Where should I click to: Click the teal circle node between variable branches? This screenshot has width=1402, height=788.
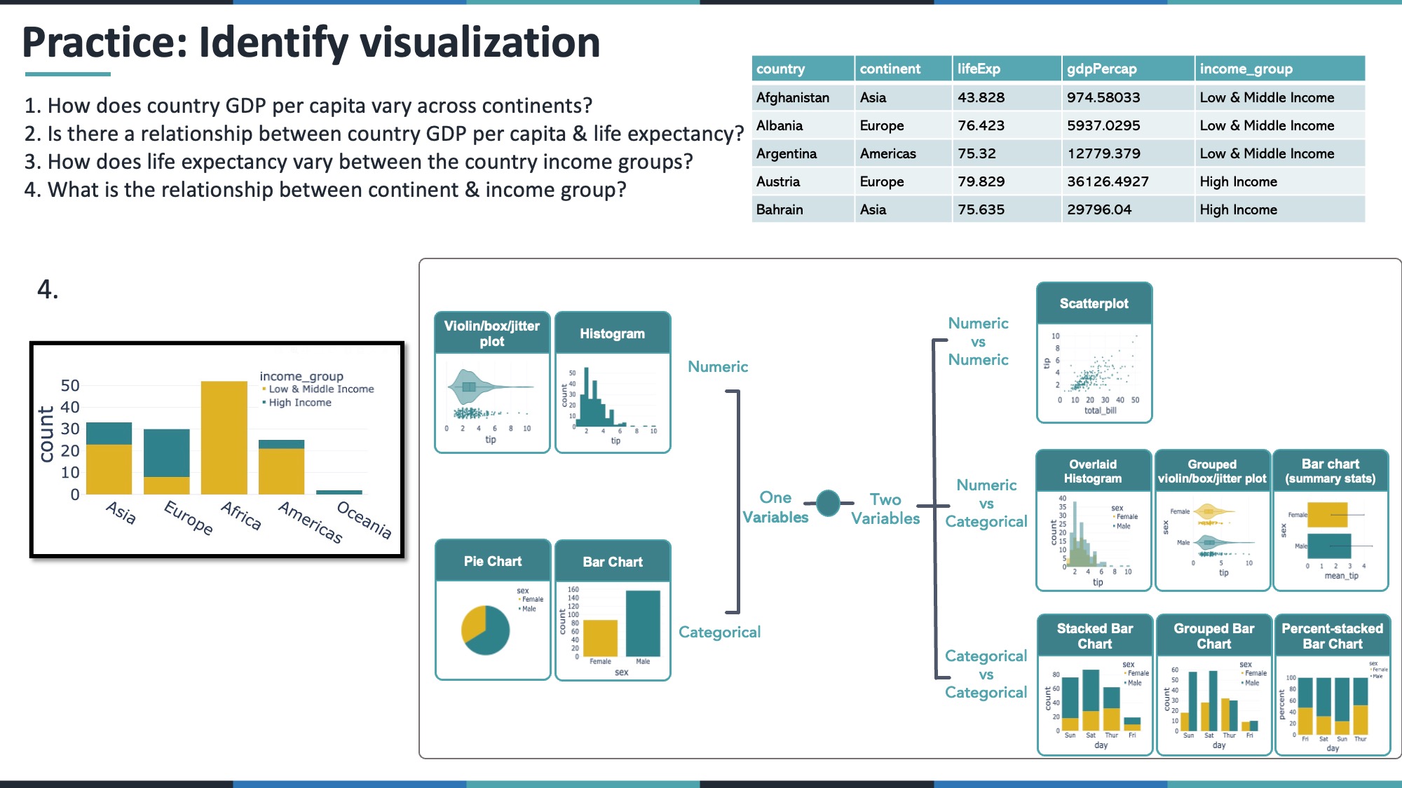(x=829, y=503)
